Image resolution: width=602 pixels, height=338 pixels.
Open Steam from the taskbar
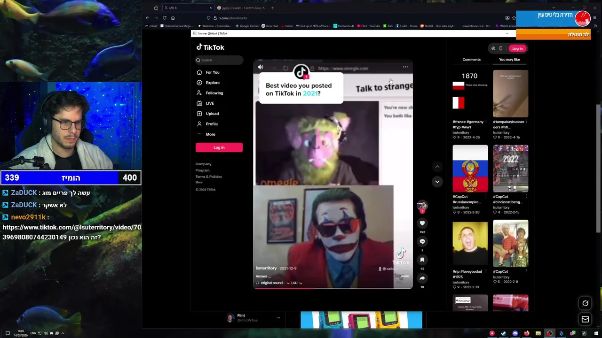coord(503,334)
